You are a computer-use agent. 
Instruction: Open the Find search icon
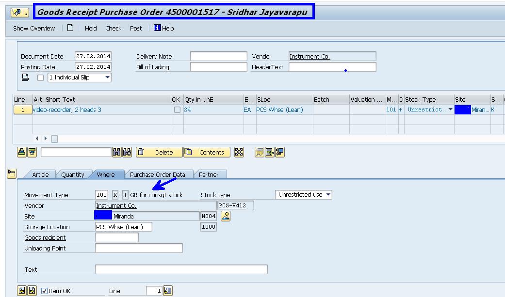[117, 152]
